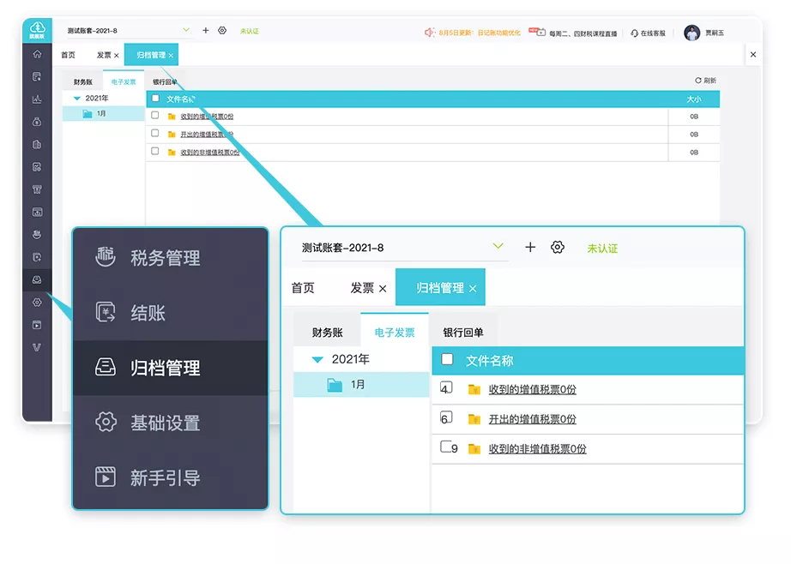Open the gear settings icon in the enlarged top bar
The width and height of the screenshot is (791, 564).
click(x=558, y=247)
